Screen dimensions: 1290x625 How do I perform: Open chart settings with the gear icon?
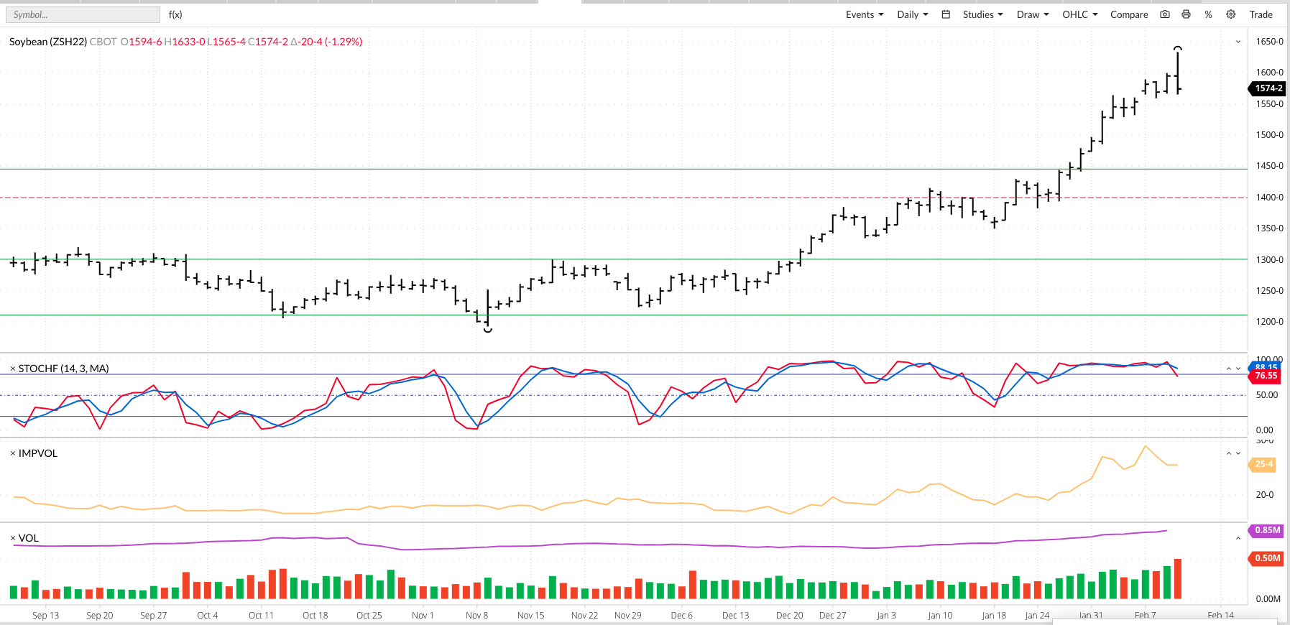click(x=1231, y=14)
